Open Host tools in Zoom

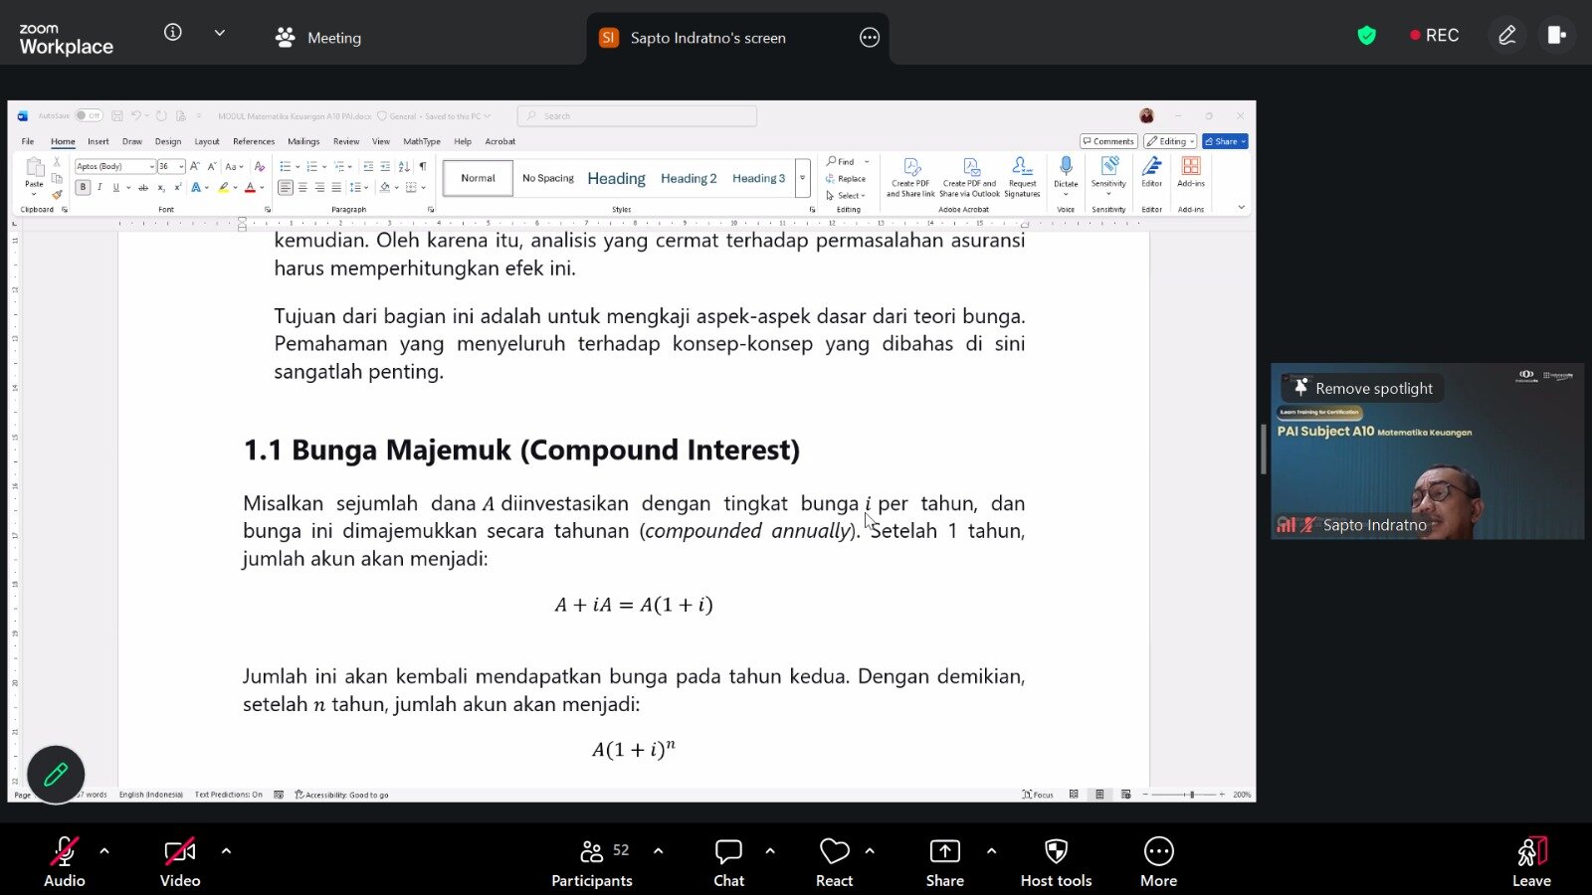(x=1056, y=862)
